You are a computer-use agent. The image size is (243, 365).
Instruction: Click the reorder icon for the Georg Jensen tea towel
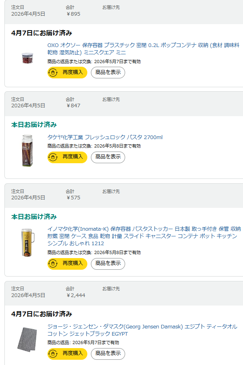53,354
